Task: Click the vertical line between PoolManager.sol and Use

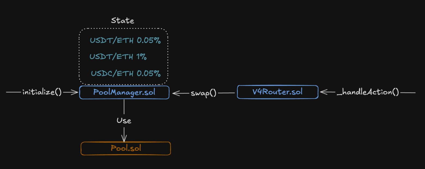Action: [124, 107]
